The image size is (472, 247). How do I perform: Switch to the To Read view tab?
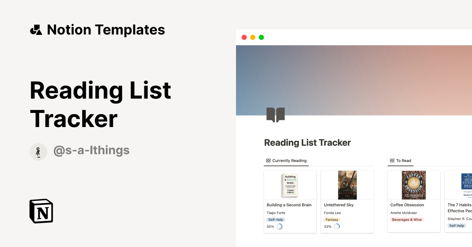[x=403, y=160]
